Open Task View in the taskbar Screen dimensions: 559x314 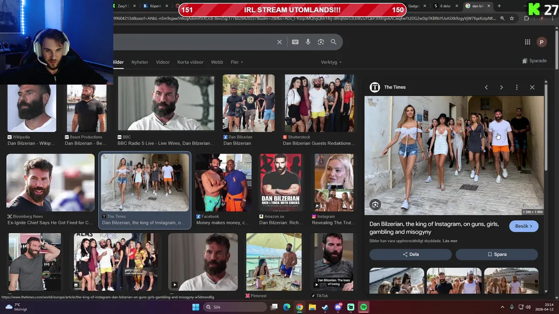click(274, 307)
